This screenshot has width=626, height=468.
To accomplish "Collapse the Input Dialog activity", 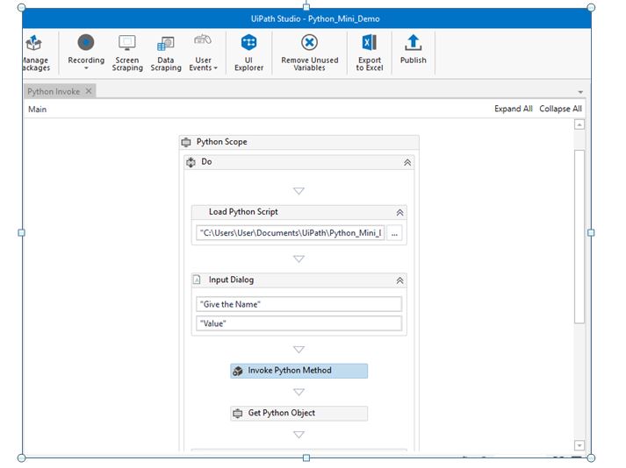I will (399, 280).
